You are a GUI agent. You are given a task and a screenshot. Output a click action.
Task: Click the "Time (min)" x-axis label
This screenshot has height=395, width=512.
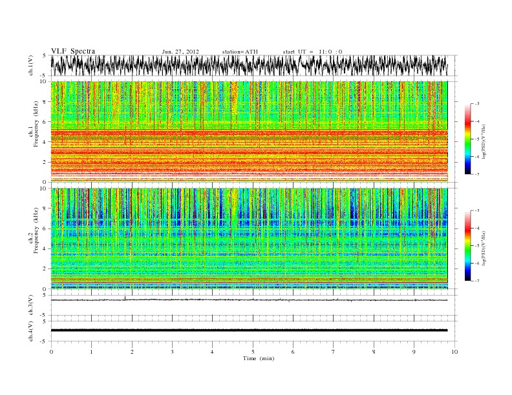[259, 358]
